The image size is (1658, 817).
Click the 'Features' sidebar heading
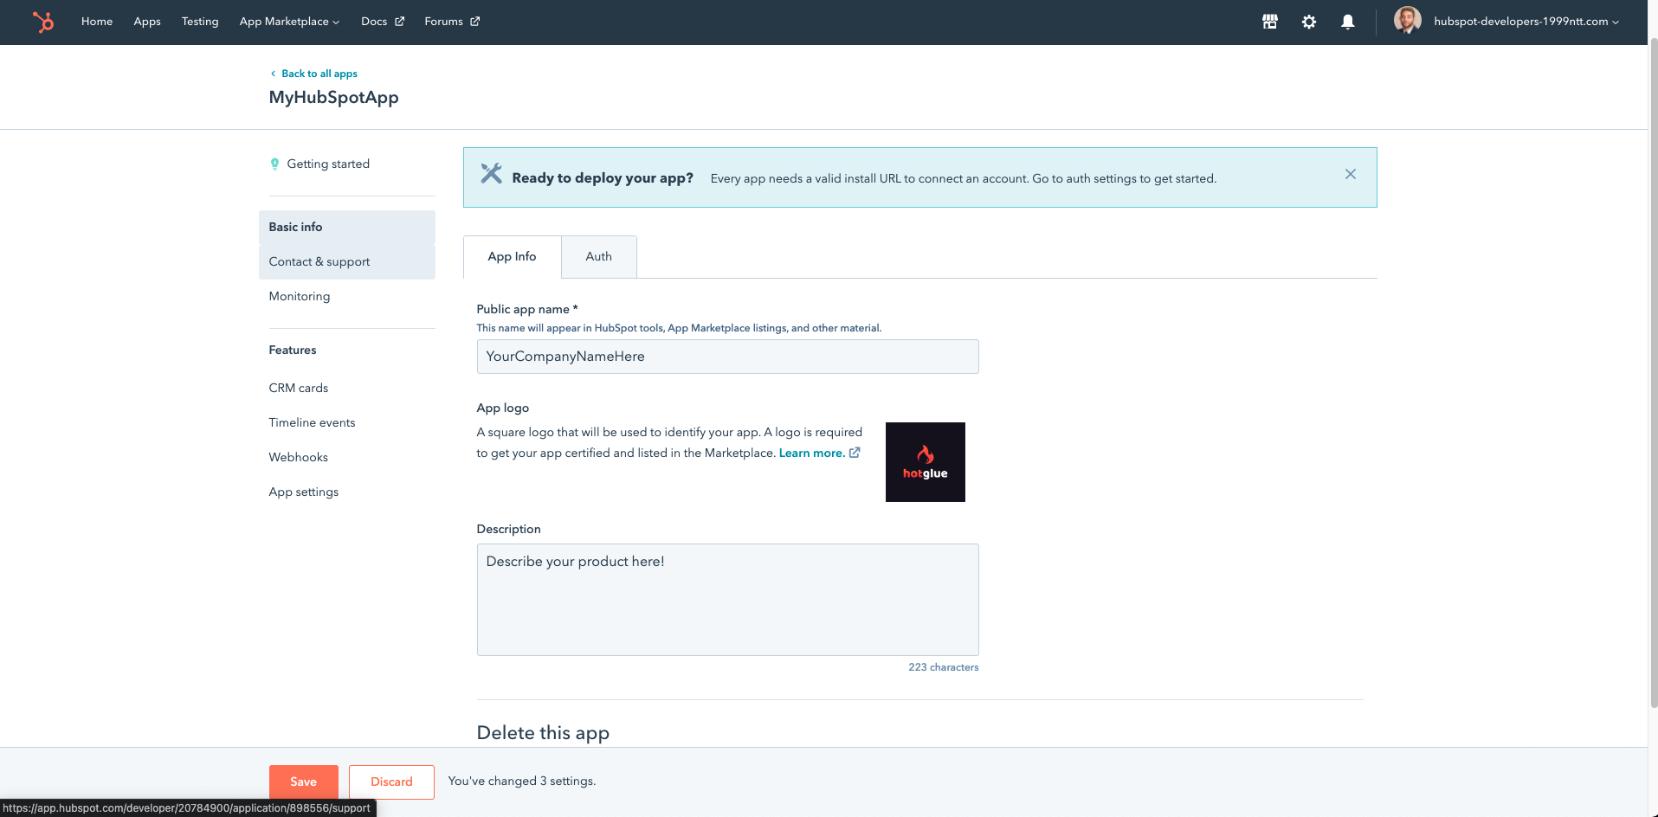(x=293, y=351)
